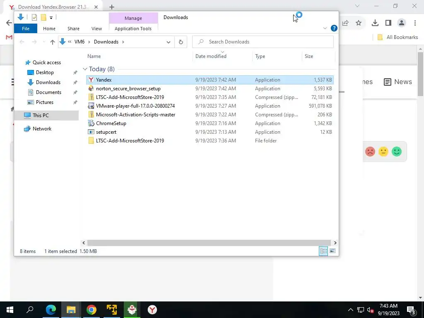Click in Search Downloads field
This screenshot has height=318, width=424.
pos(263,42)
